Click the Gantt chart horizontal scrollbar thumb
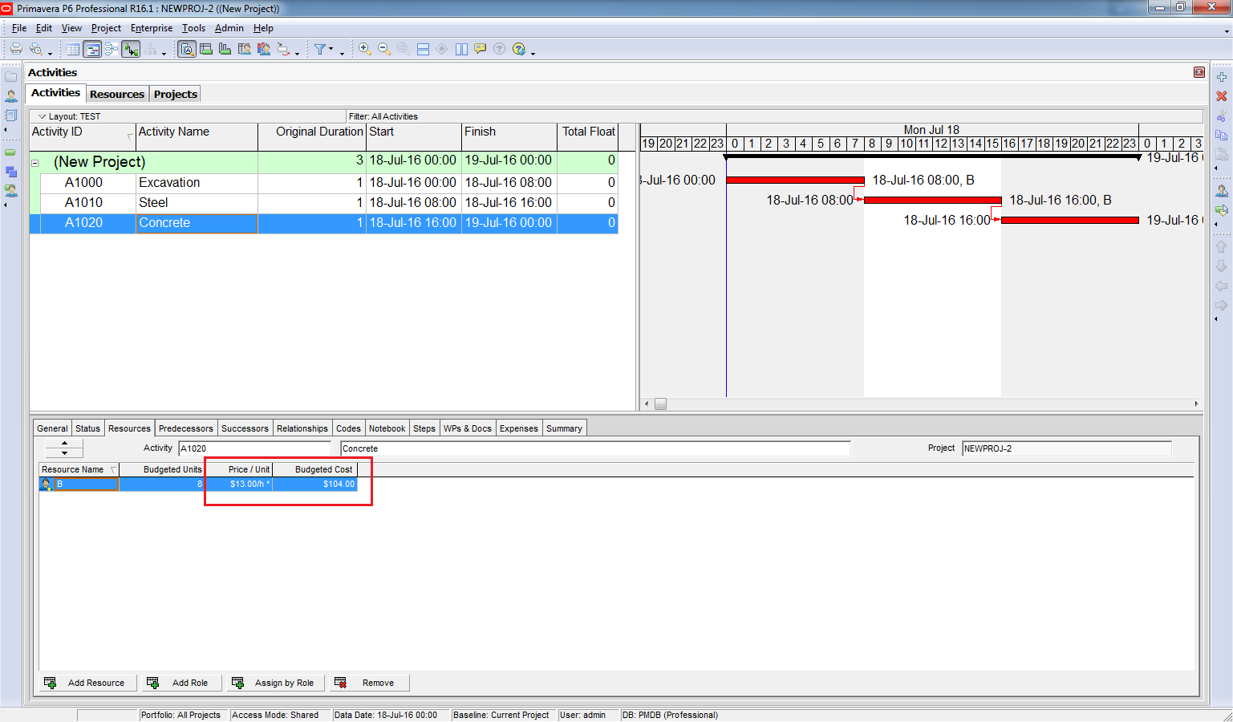The image size is (1233, 722). pos(660,404)
